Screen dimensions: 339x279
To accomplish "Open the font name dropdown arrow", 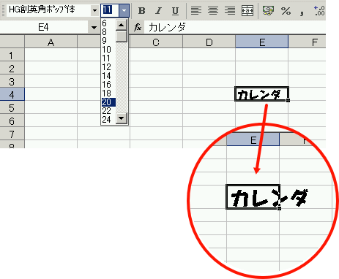I will [94, 10].
